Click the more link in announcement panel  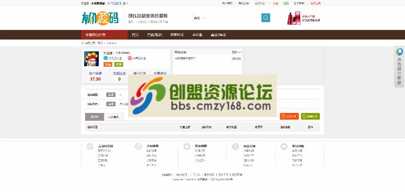coord(236,52)
